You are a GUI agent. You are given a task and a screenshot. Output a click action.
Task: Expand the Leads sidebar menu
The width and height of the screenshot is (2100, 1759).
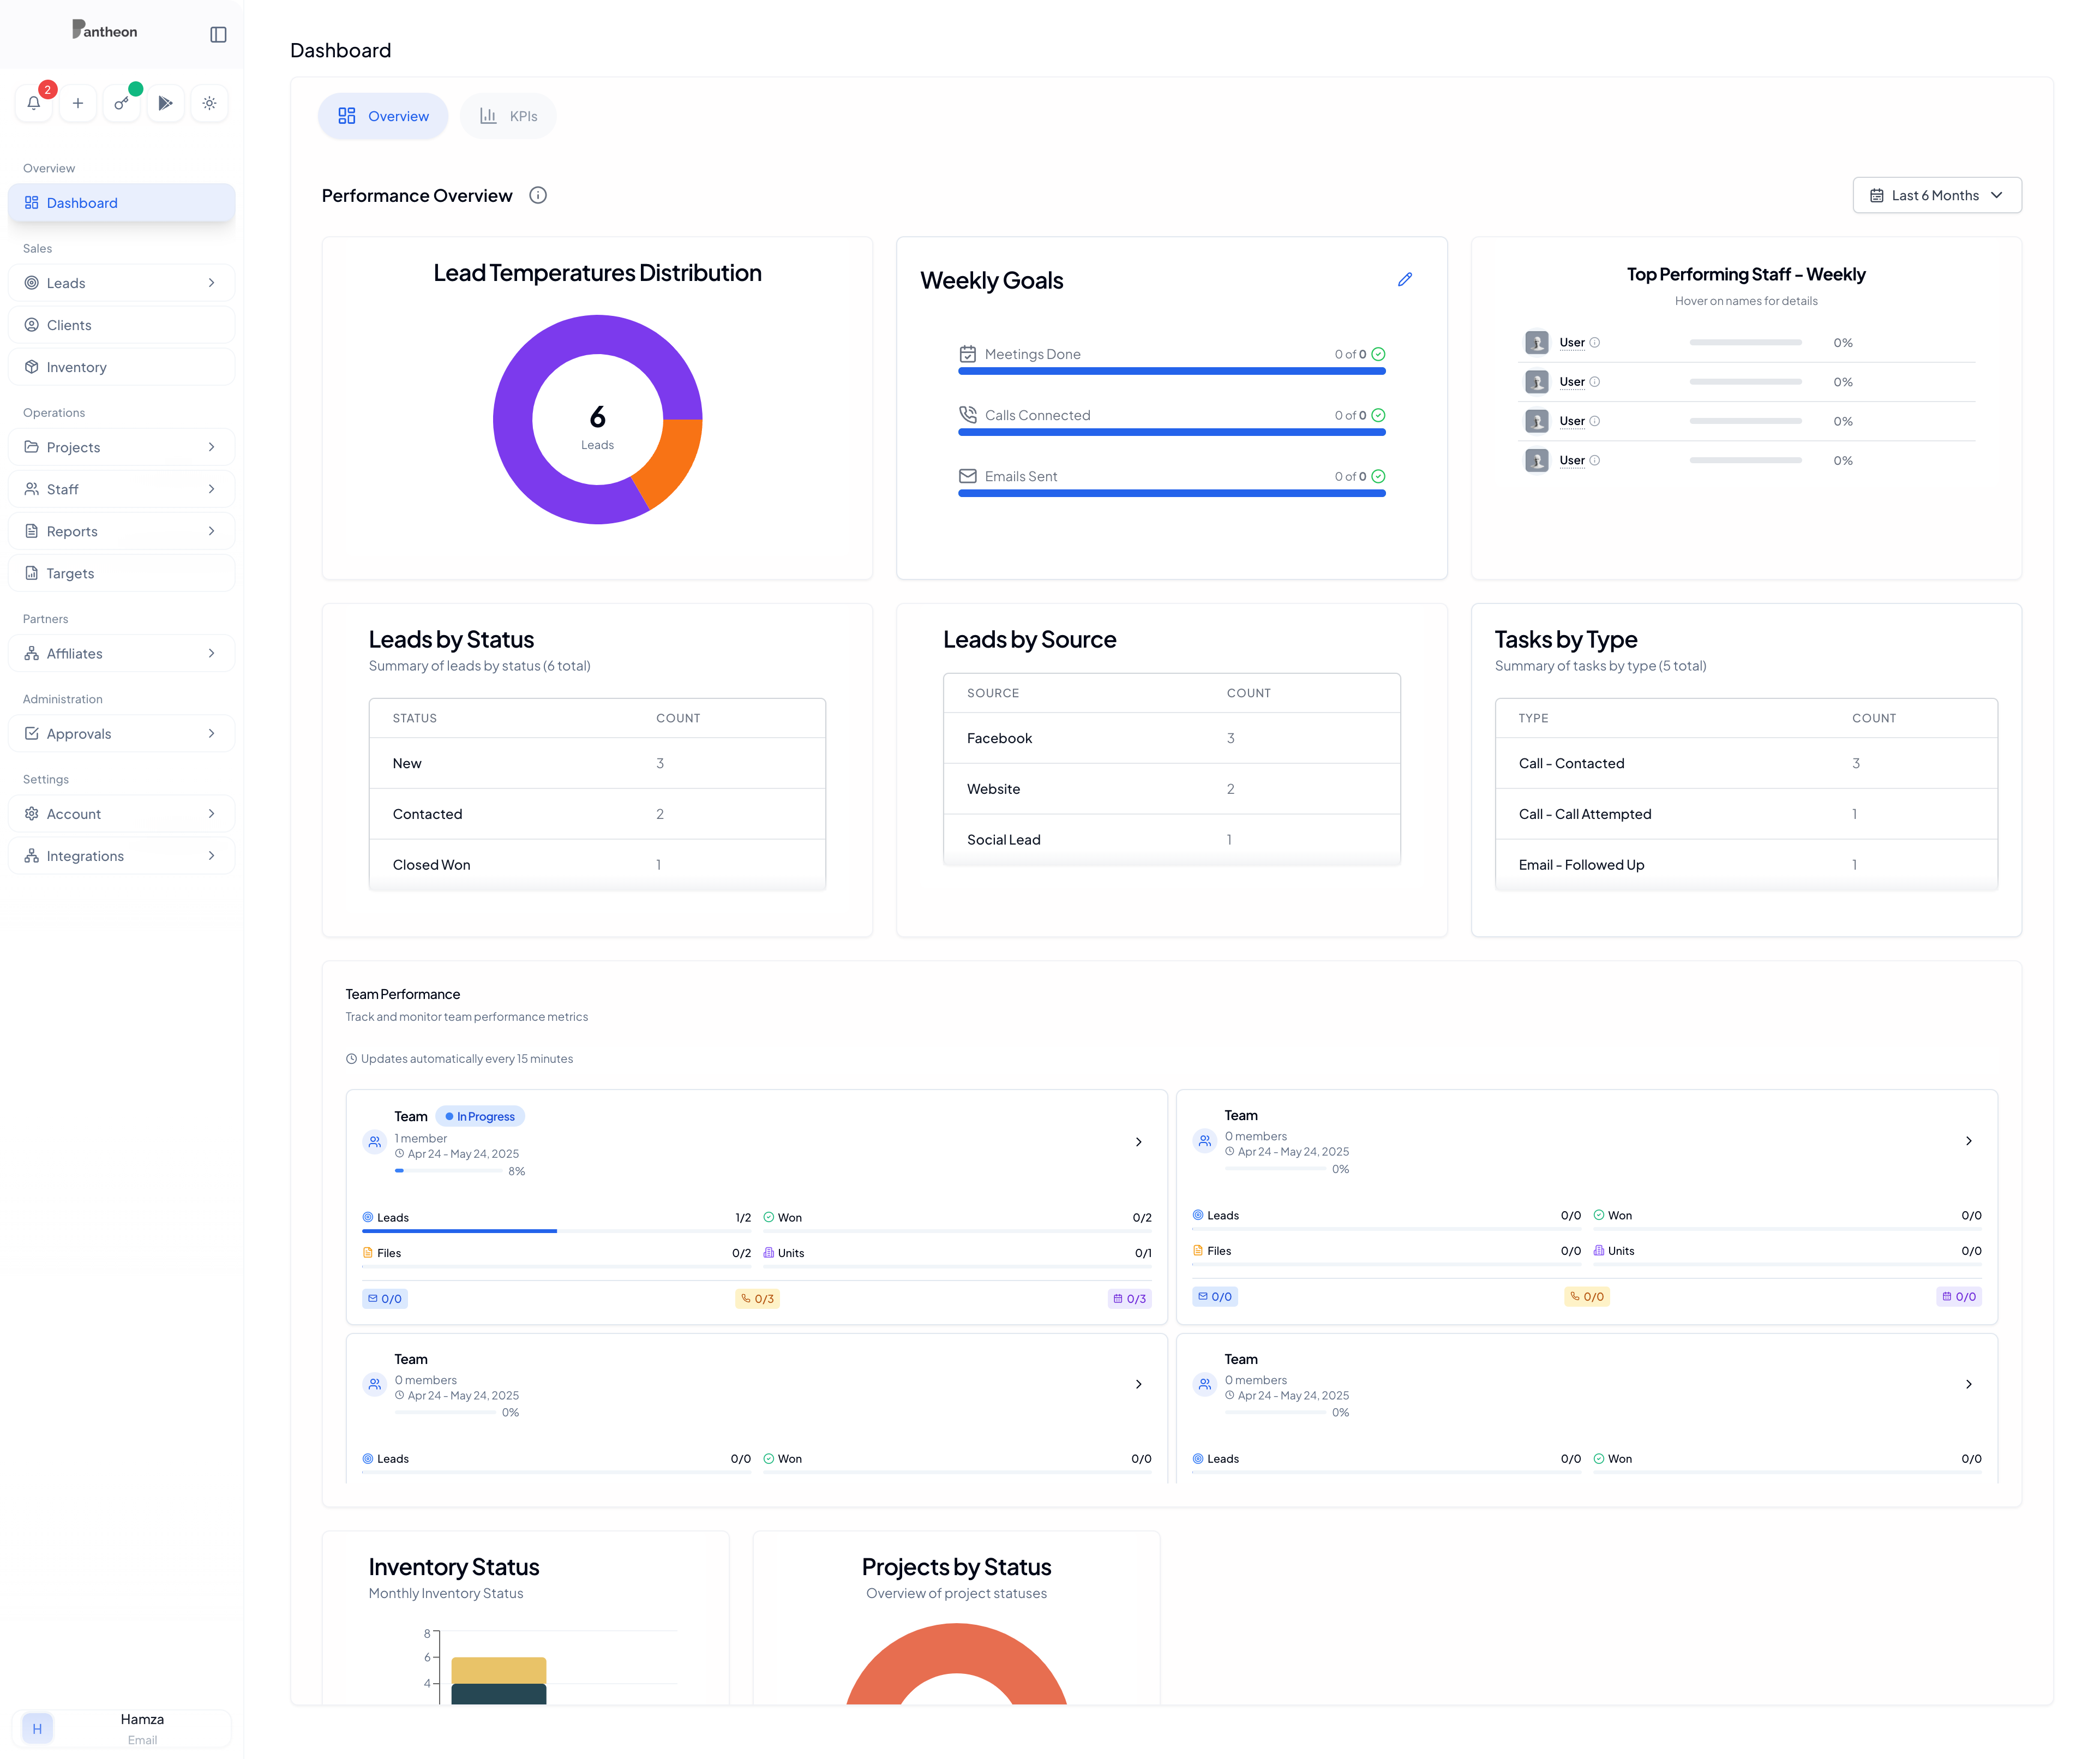pos(121,282)
